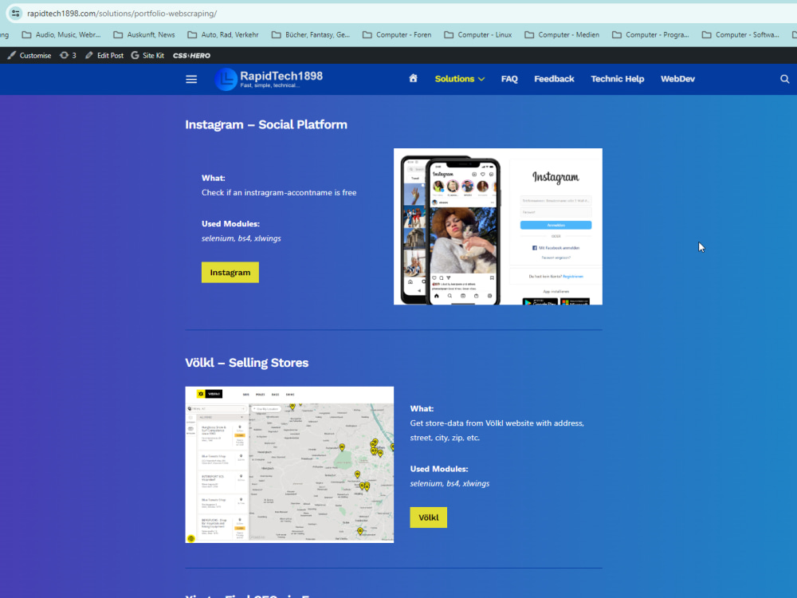Screen dimensions: 797x598
Task: Click 'selenium, bs4, xlwings' beside the Völkl map
Action: (x=450, y=484)
